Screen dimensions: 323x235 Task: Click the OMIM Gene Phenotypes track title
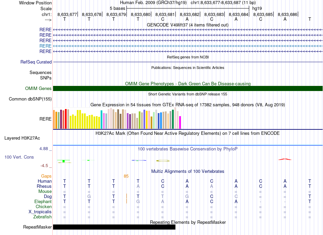pyautogui.click(x=188, y=84)
